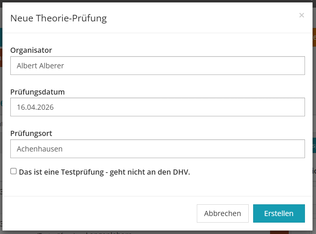This screenshot has width=316, height=234.
Task: Click the Organisator input field
Action: [x=157, y=66]
